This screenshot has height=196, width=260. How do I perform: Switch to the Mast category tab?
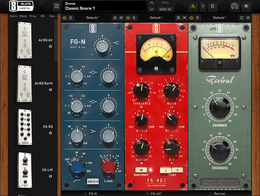point(23,16)
